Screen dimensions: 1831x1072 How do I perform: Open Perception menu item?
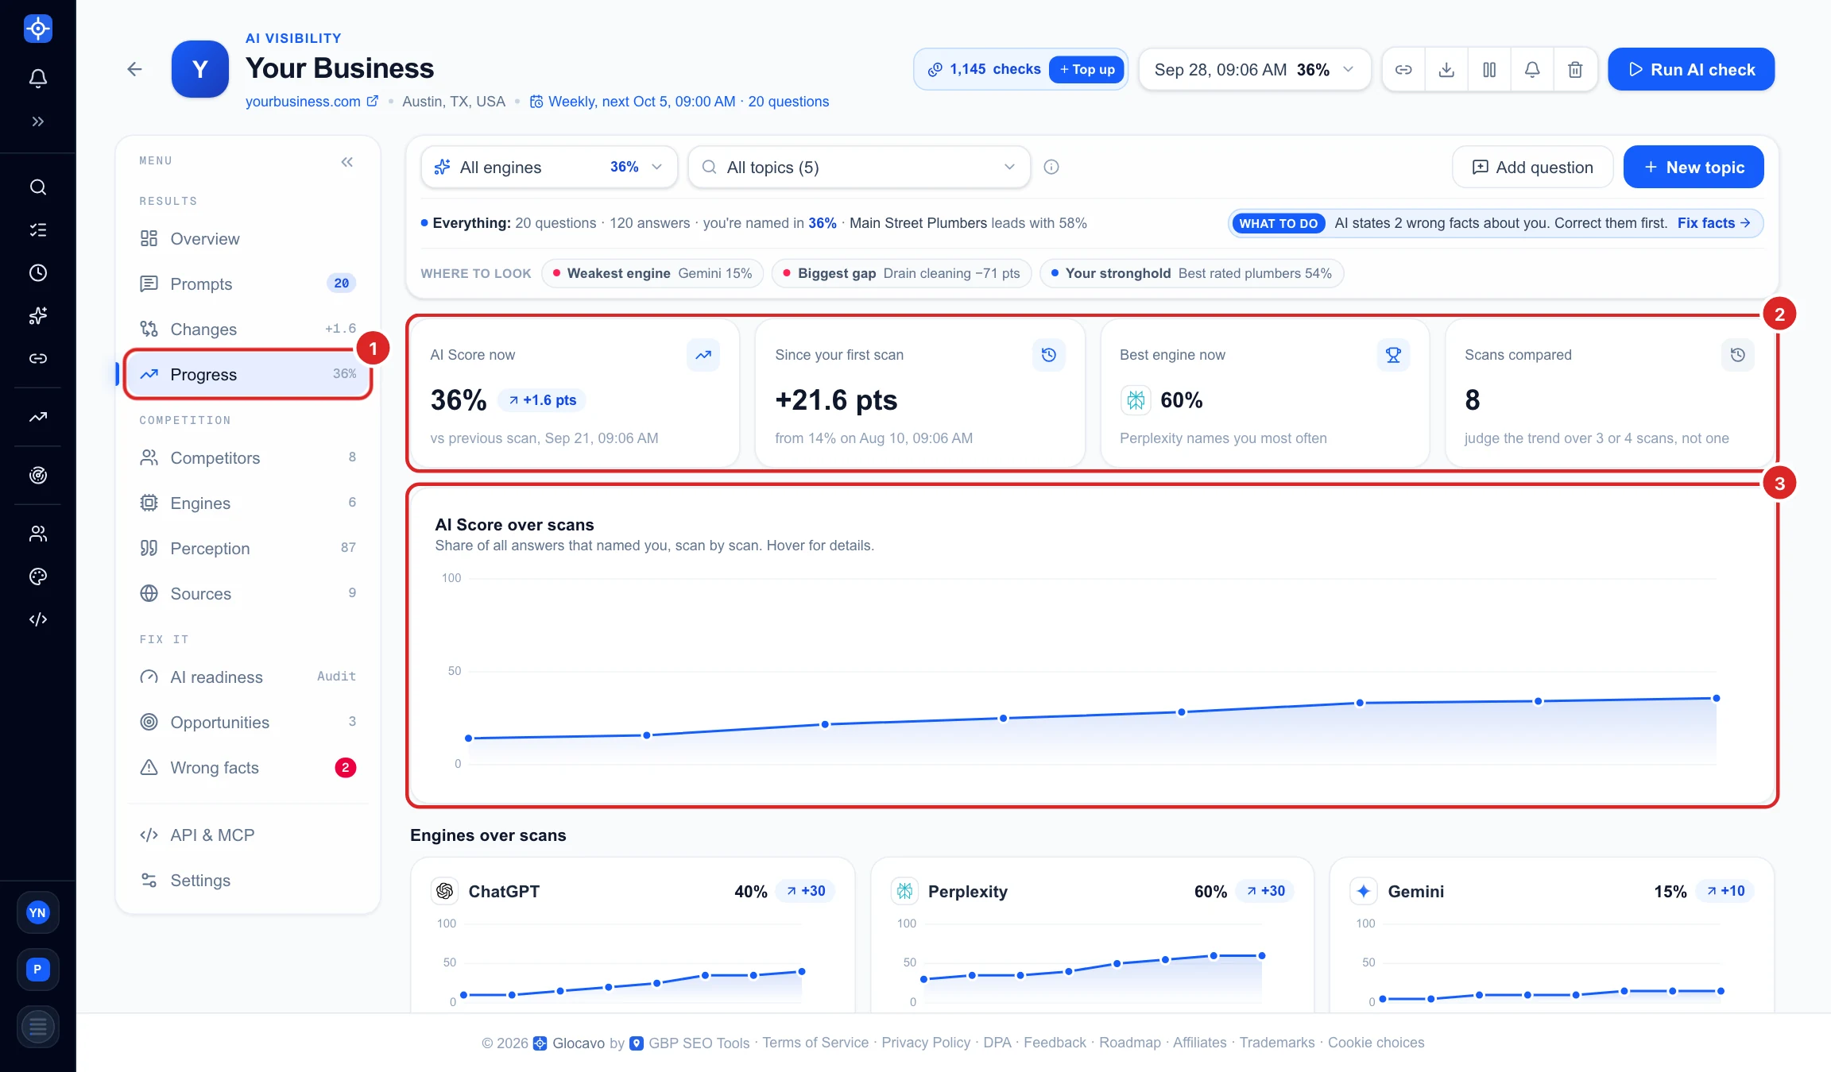pyautogui.click(x=248, y=549)
